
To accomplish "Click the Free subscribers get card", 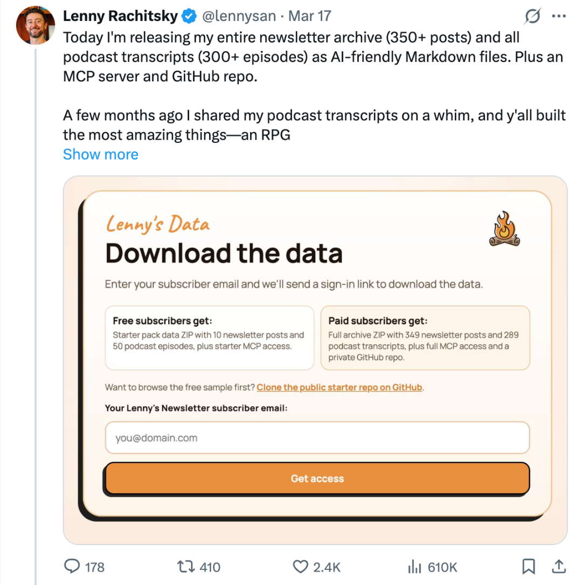I will tap(209, 338).
